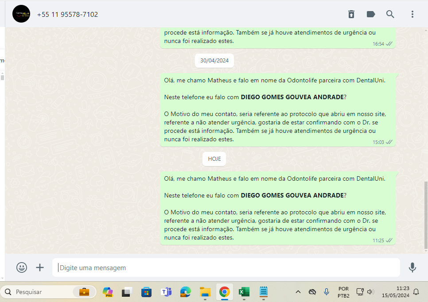Open Copilot preview from the taskbar

point(108,292)
